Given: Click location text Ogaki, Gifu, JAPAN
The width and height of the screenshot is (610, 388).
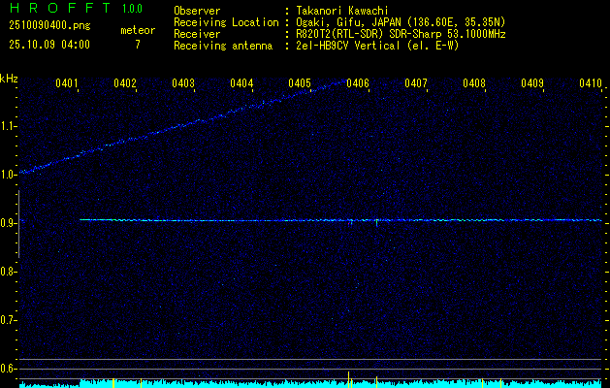Looking at the screenshot, I should tap(348, 22).
